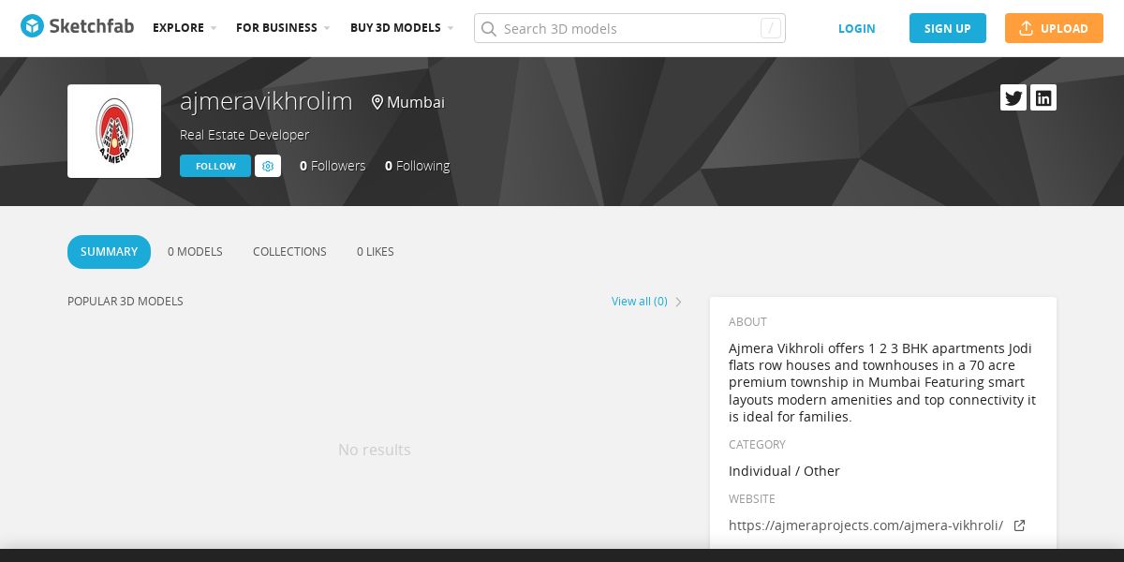Open the Twitter profile icon
Image resolution: width=1124 pixels, height=562 pixels.
[x=1013, y=97]
